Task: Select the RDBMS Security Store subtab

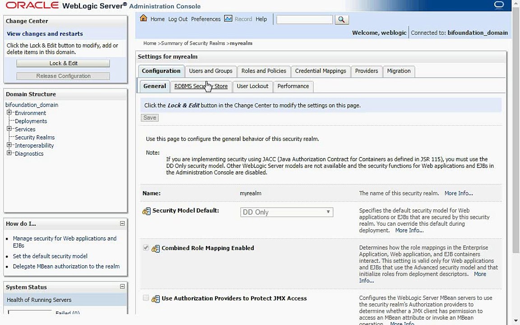Action: [x=201, y=86]
